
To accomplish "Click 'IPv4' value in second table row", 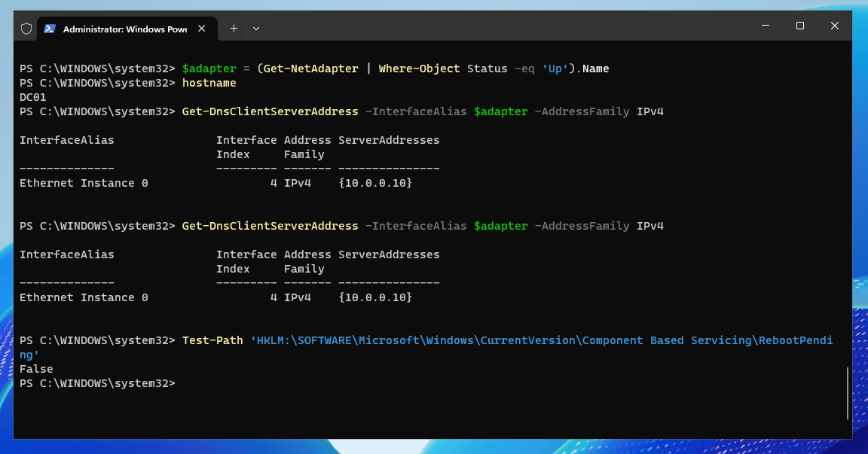I will 298,297.
